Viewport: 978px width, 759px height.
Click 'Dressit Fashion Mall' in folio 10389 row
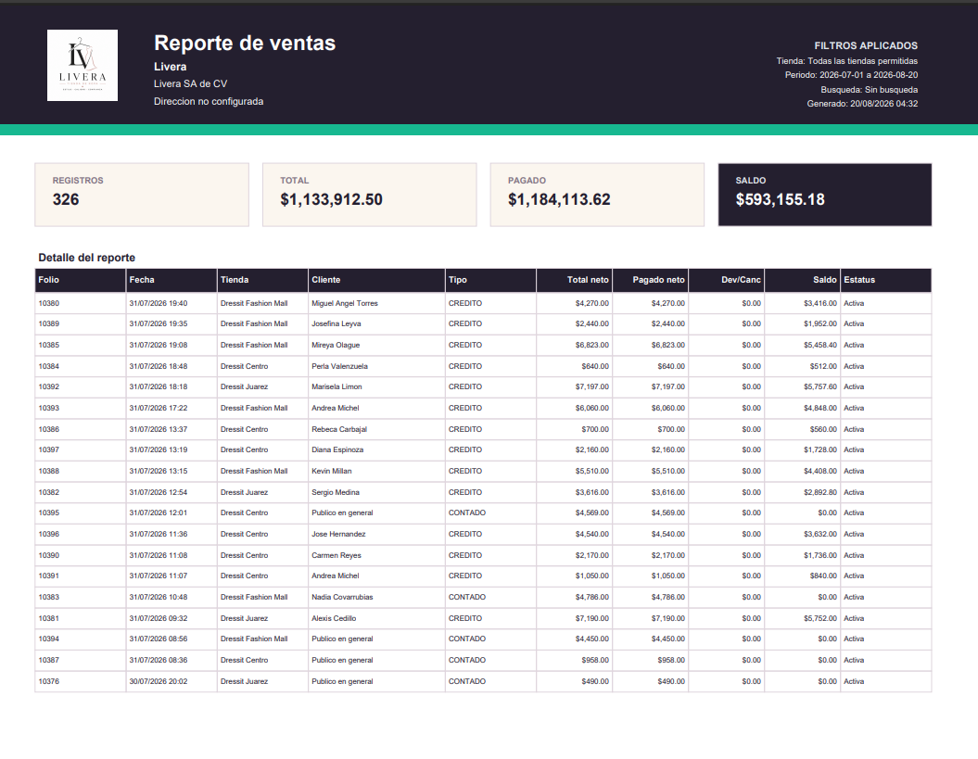(254, 323)
